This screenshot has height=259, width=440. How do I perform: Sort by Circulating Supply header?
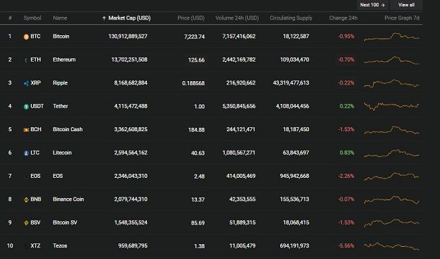pyautogui.click(x=291, y=18)
